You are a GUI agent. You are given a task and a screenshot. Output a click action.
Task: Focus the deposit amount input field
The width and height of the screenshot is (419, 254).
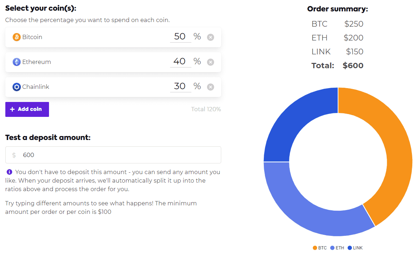coord(117,155)
